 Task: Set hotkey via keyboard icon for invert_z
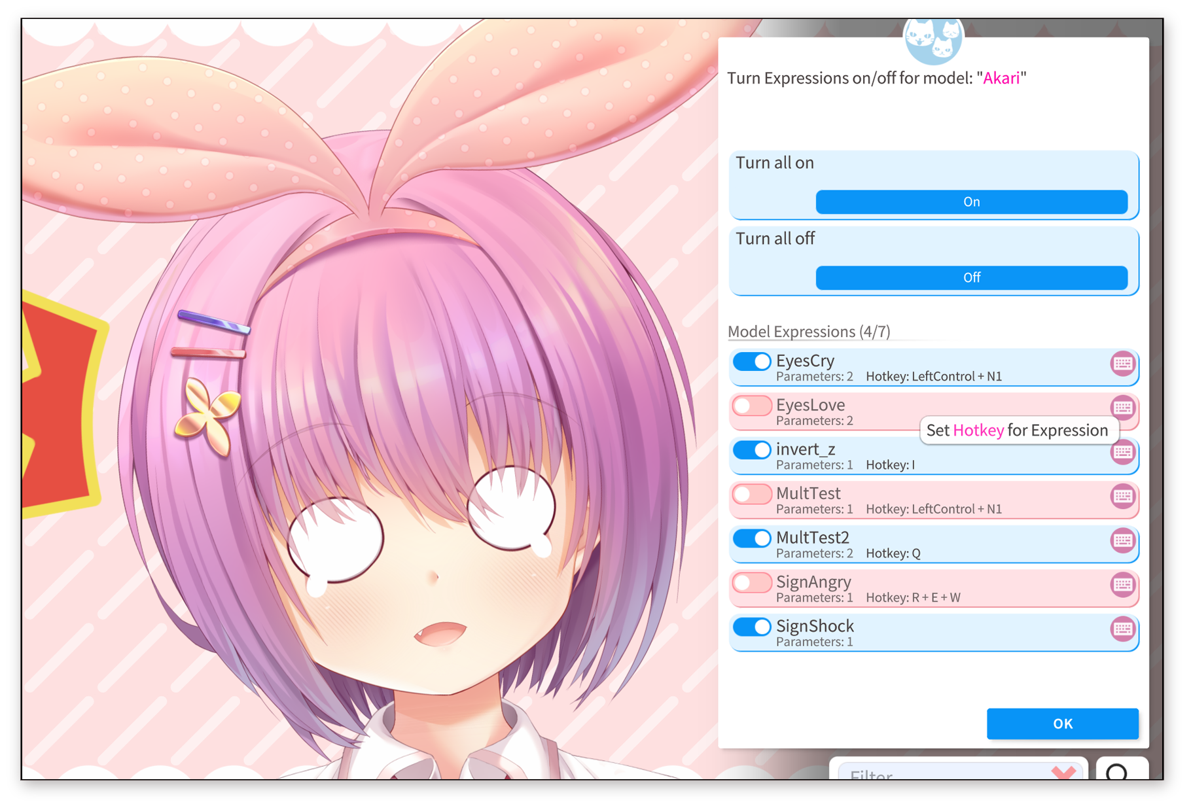1122,453
